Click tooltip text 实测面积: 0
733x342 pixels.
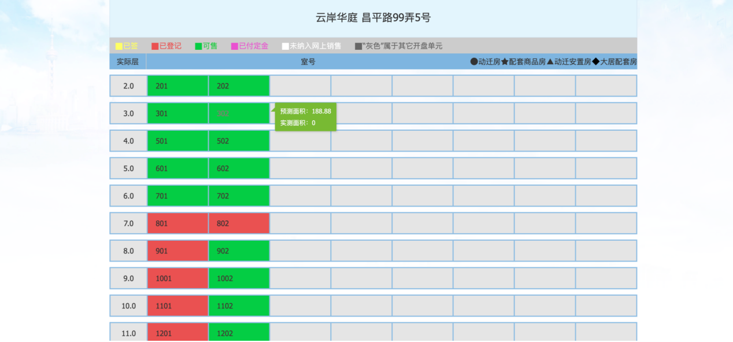(298, 123)
